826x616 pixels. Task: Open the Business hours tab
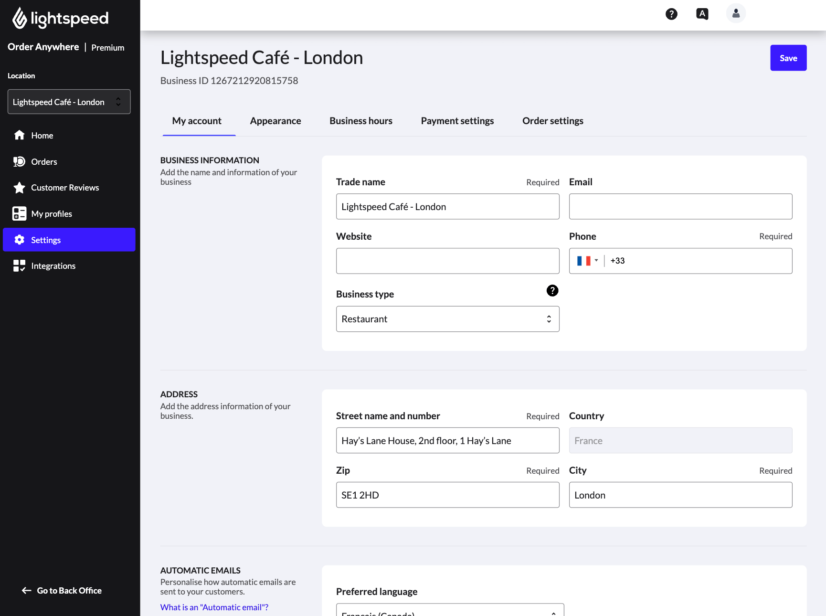click(x=361, y=121)
